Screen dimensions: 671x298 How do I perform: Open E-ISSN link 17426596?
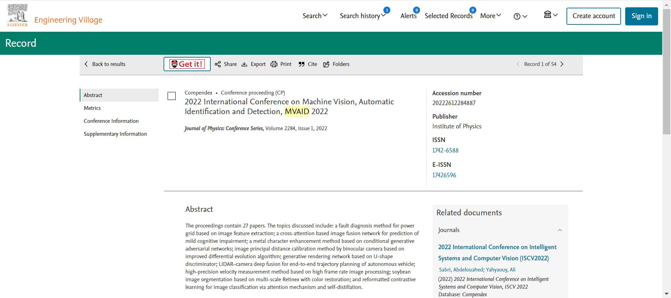tap(444, 175)
